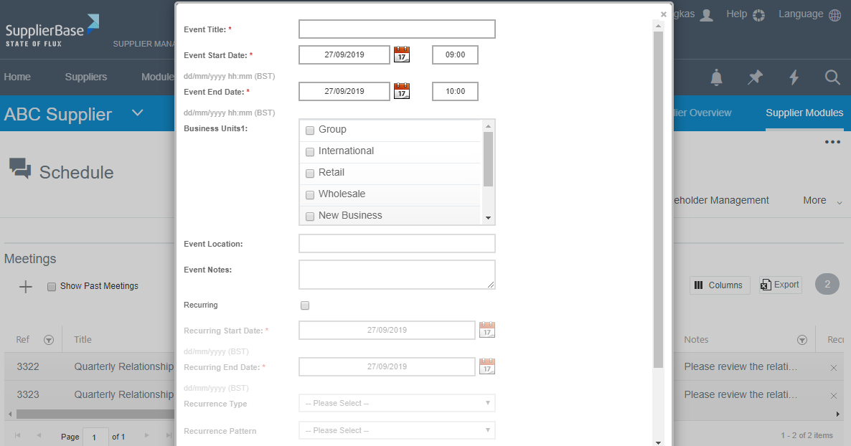The height and width of the screenshot is (446, 851).
Task: Expand the More menu
Action: [822, 201]
